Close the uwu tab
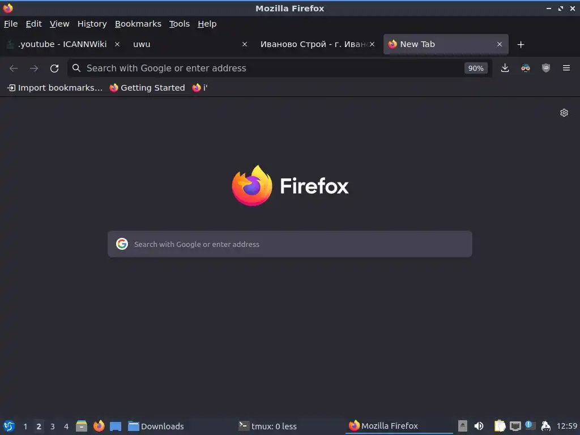The width and height of the screenshot is (580, 435). tap(245, 44)
